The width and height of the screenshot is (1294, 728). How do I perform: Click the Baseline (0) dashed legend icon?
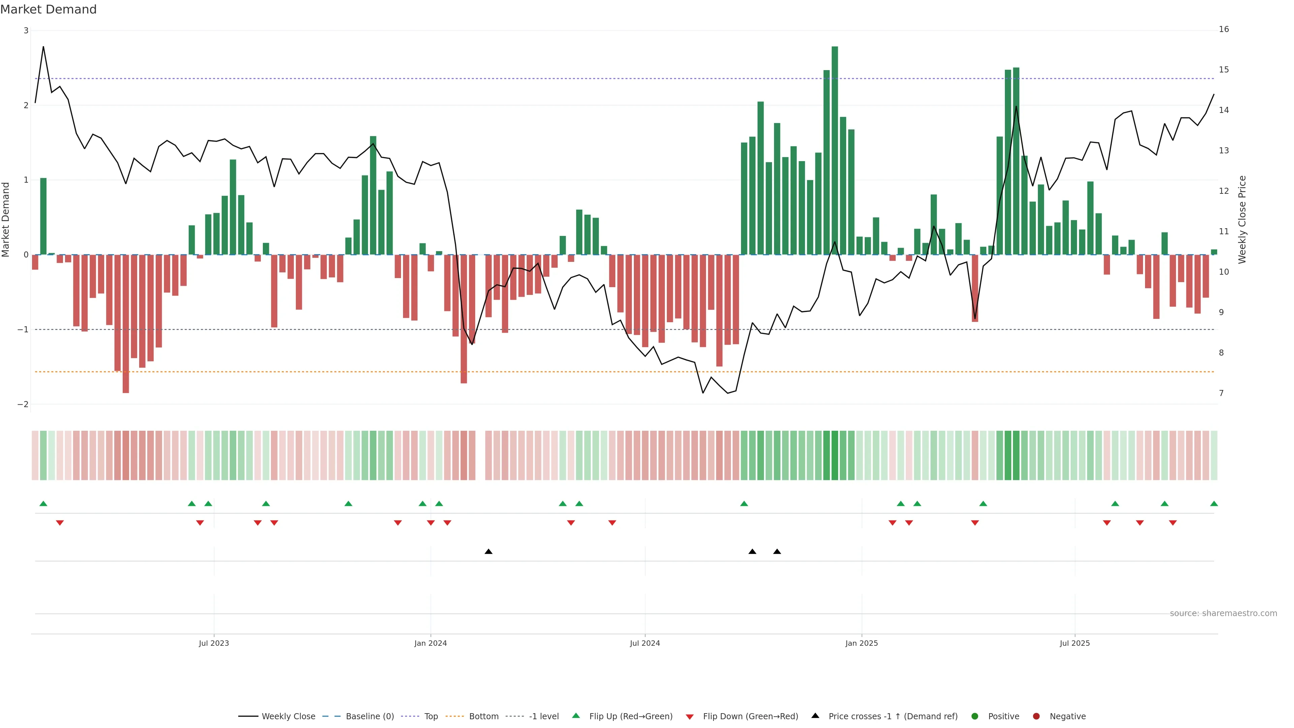coord(332,717)
